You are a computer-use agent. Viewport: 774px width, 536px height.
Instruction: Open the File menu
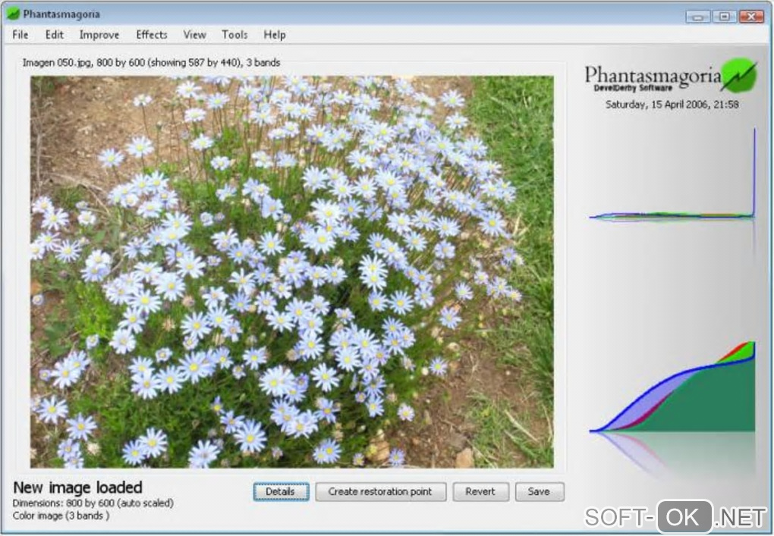click(x=20, y=35)
